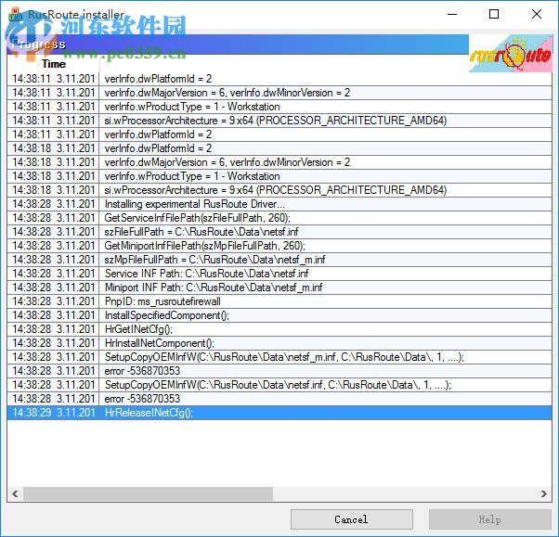
Task: Click the RusRoute logo image
Action: pyautogui.click(x=511, y=54)
